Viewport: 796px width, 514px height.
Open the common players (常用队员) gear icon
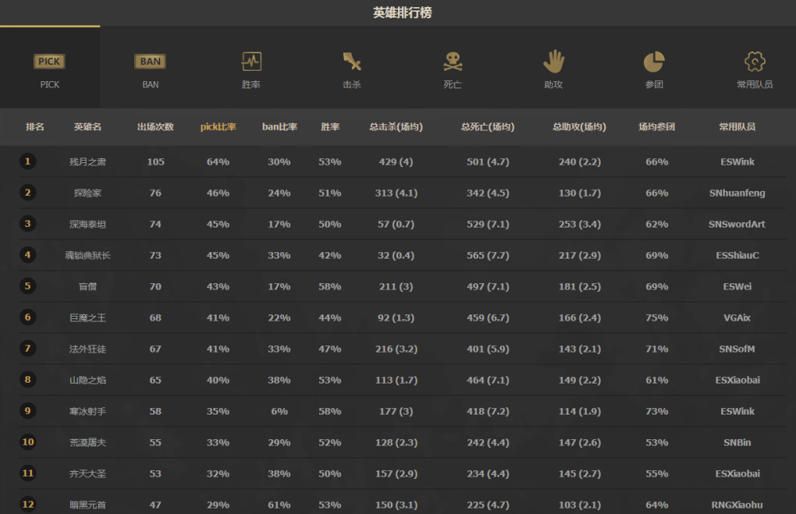(755, 61)
